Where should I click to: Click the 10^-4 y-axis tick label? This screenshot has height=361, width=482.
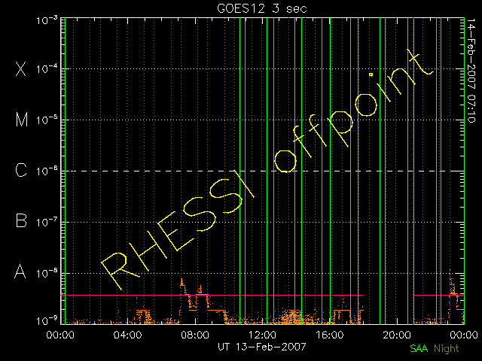tap(47, 68)
